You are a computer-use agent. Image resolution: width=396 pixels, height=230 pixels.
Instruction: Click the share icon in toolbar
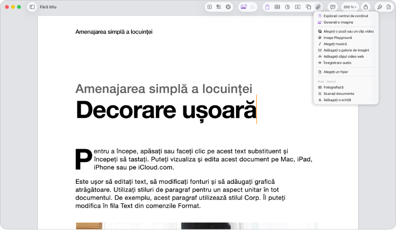pyautogui.click(x=366, y=7)
